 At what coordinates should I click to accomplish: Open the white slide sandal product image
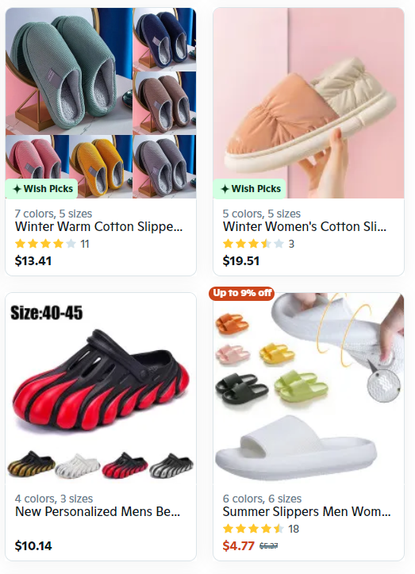click(x=309, y=388)
